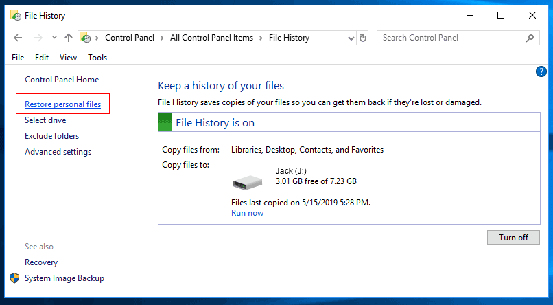Screen dimensions: 553x305
Task: Open the File menu
Action: (x=18, y=58)
